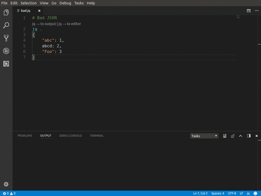
Task: Clear the output panel
Action: [225, 136]
